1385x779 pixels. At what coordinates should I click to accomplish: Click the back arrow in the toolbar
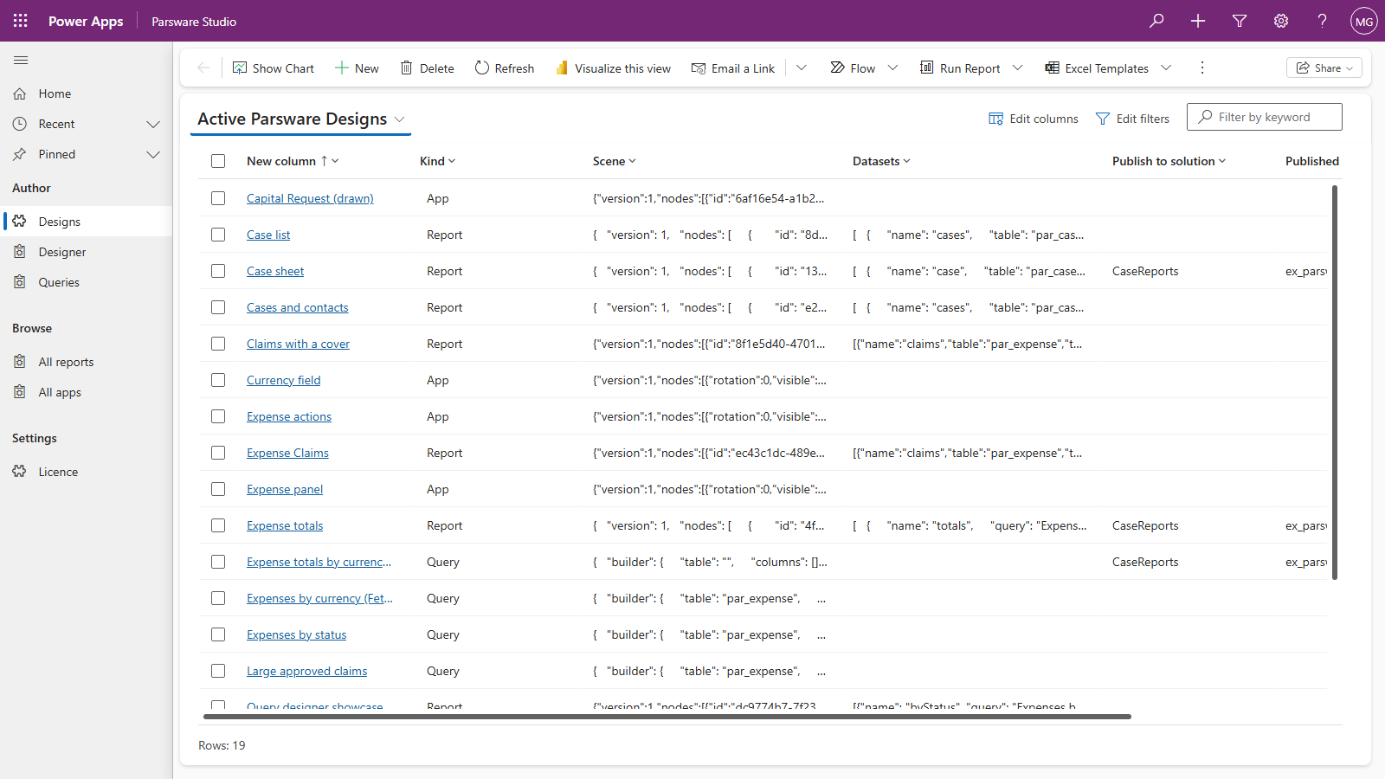tap(203, 68)
